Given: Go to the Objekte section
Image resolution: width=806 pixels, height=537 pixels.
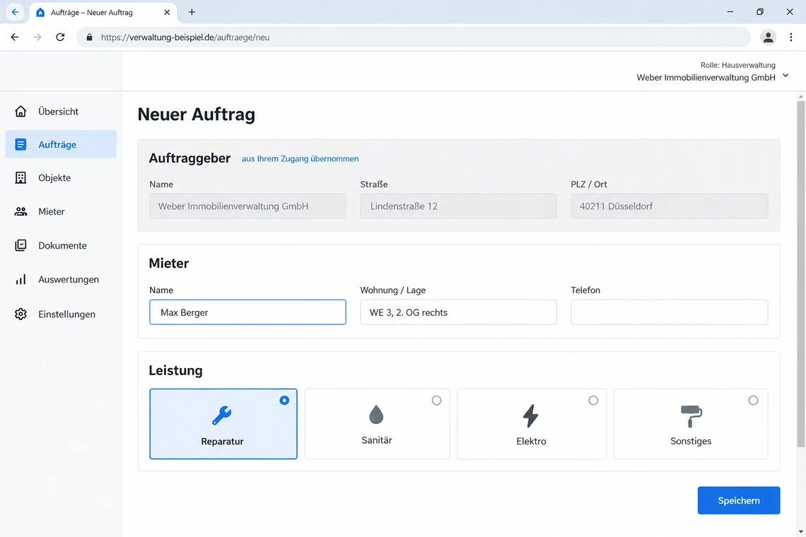Looking at the screenshot, I should pos(61,178).
